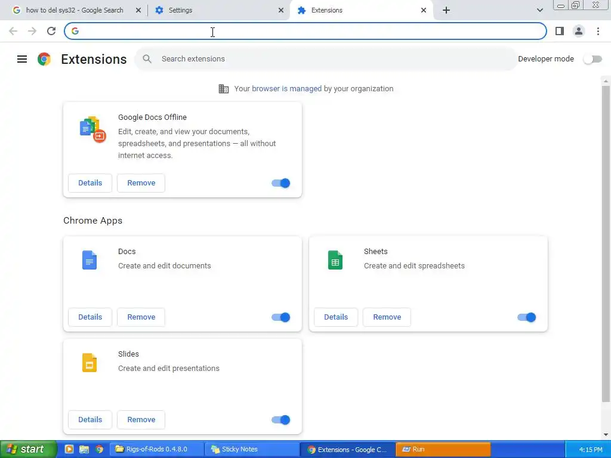Click the yellow Slides app icon
The height and width of the screenshot is (458, 611).
[x=90, y=363]
